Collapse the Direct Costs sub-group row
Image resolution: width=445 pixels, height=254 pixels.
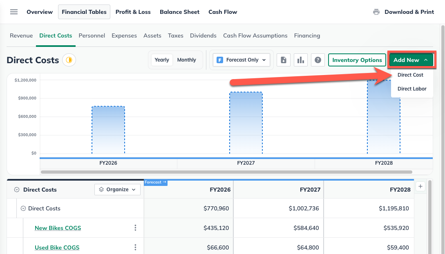24,208
